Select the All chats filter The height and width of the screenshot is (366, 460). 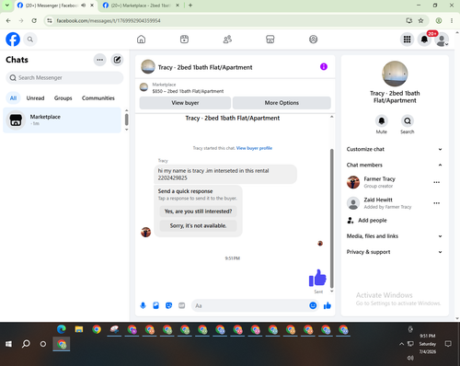click(13, 98)
